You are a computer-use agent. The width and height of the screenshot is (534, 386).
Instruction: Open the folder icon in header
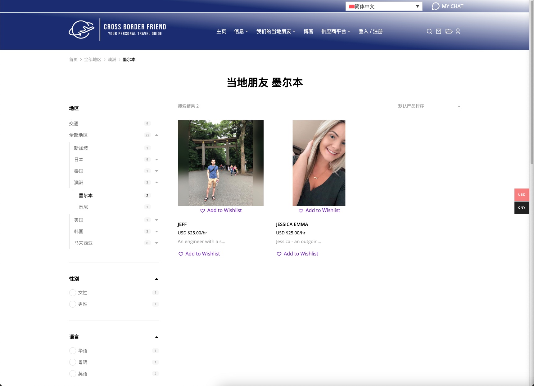449,31
